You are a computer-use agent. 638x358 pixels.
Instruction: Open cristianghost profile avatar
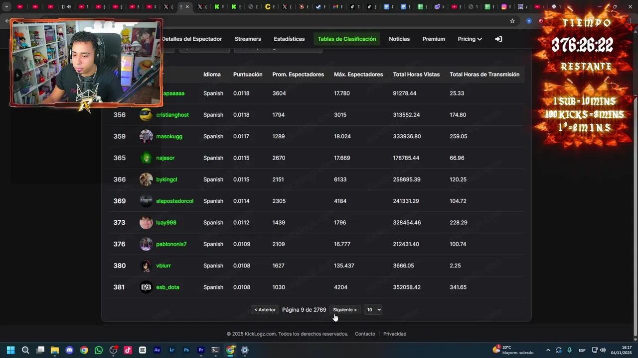coord(146,115)
